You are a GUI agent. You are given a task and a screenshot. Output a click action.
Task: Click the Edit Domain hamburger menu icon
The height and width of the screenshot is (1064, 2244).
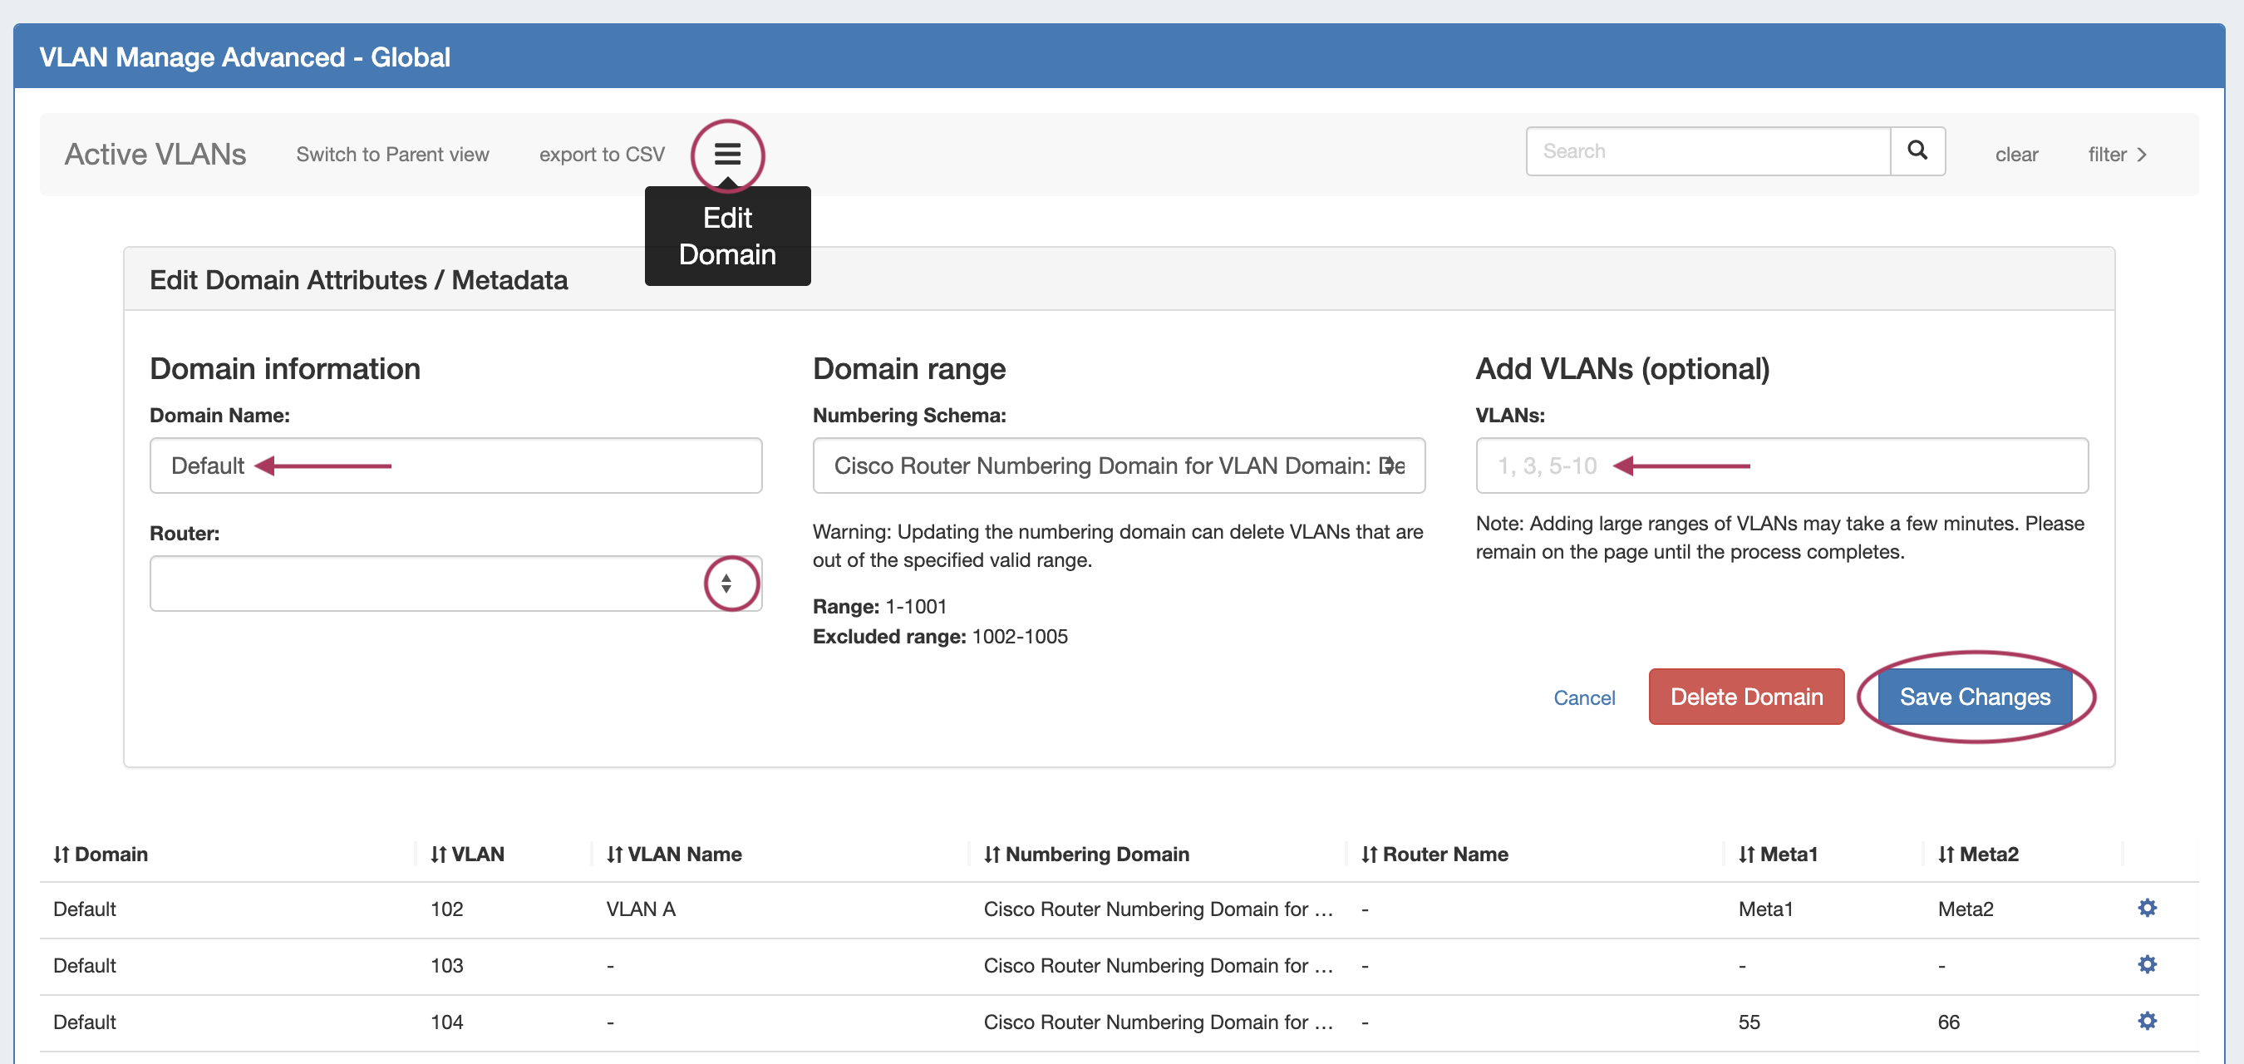pos(726,155)
